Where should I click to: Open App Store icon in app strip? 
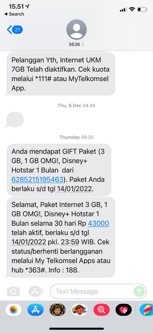[35, 310]
